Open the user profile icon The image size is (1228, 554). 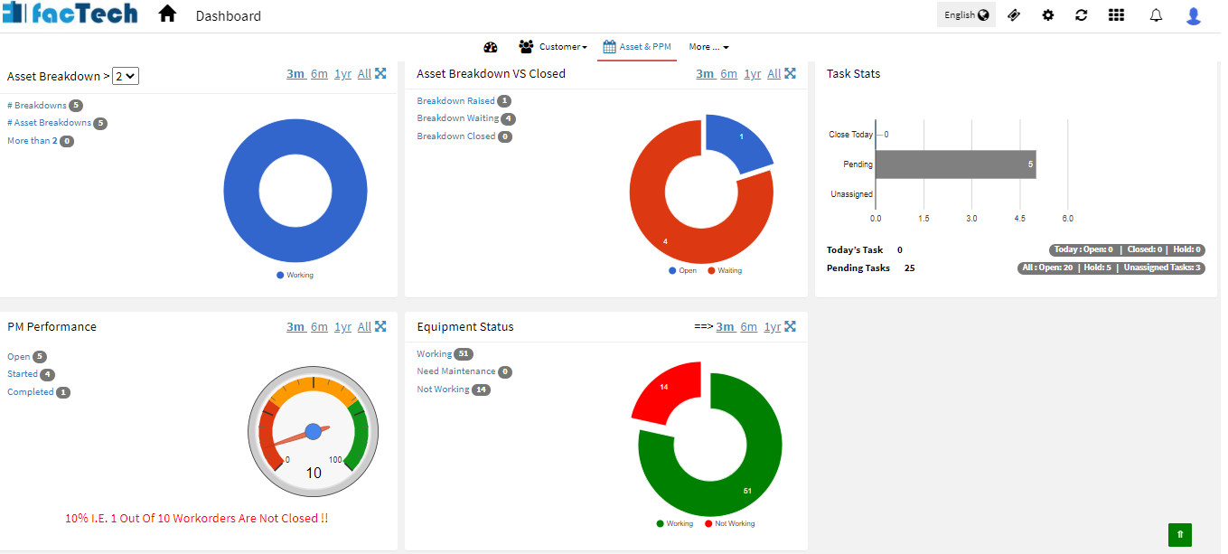coord(1192,15)
